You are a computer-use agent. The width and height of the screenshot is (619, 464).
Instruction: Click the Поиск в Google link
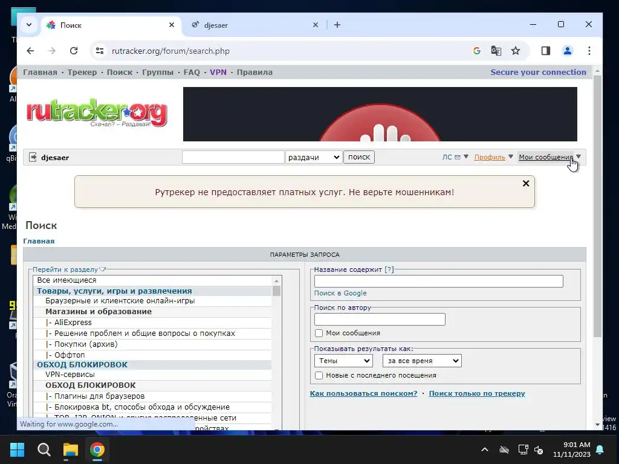[x=340, y=293]
